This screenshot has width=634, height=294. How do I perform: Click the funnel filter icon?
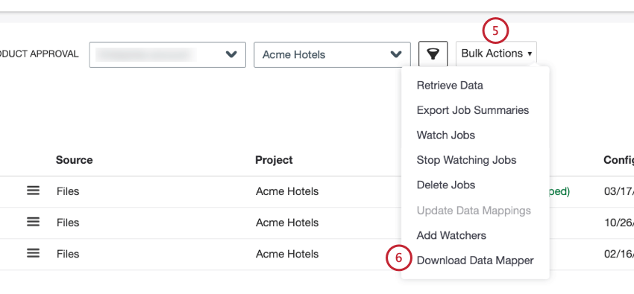tap(433, 54)
